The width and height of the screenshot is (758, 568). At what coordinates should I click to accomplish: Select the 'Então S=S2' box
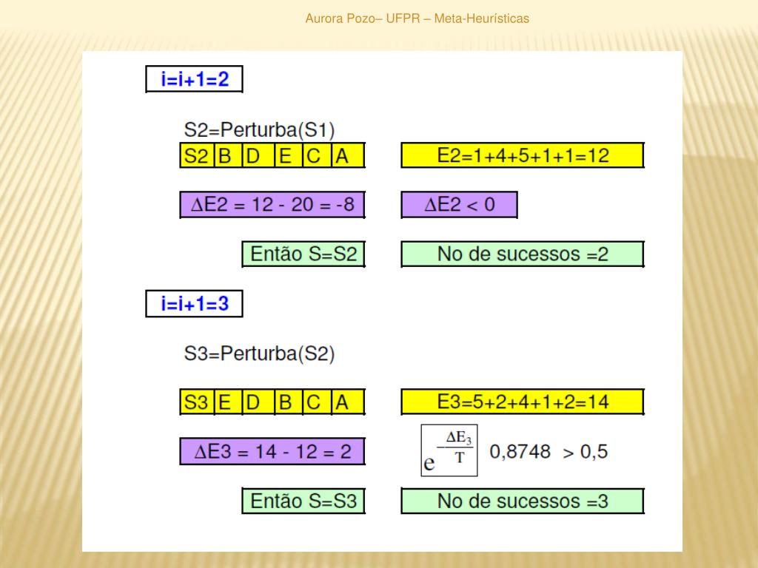click(x=303, y=254)
